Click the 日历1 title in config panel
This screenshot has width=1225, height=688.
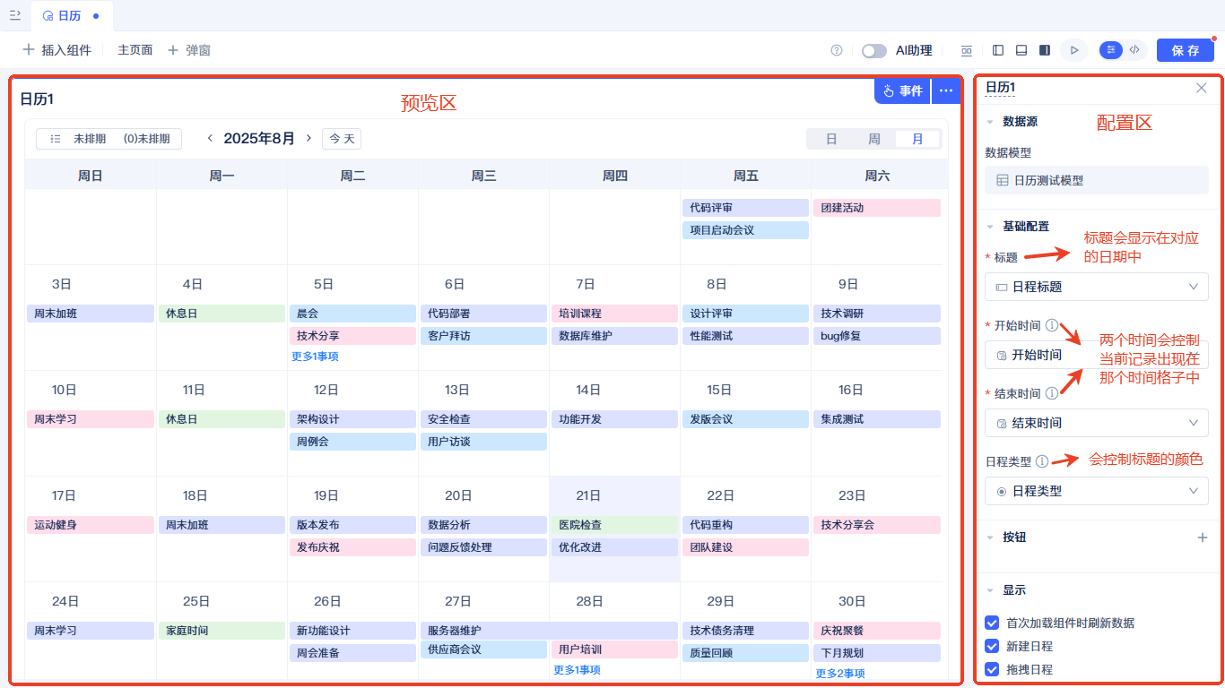click(x=1000, y=88)
